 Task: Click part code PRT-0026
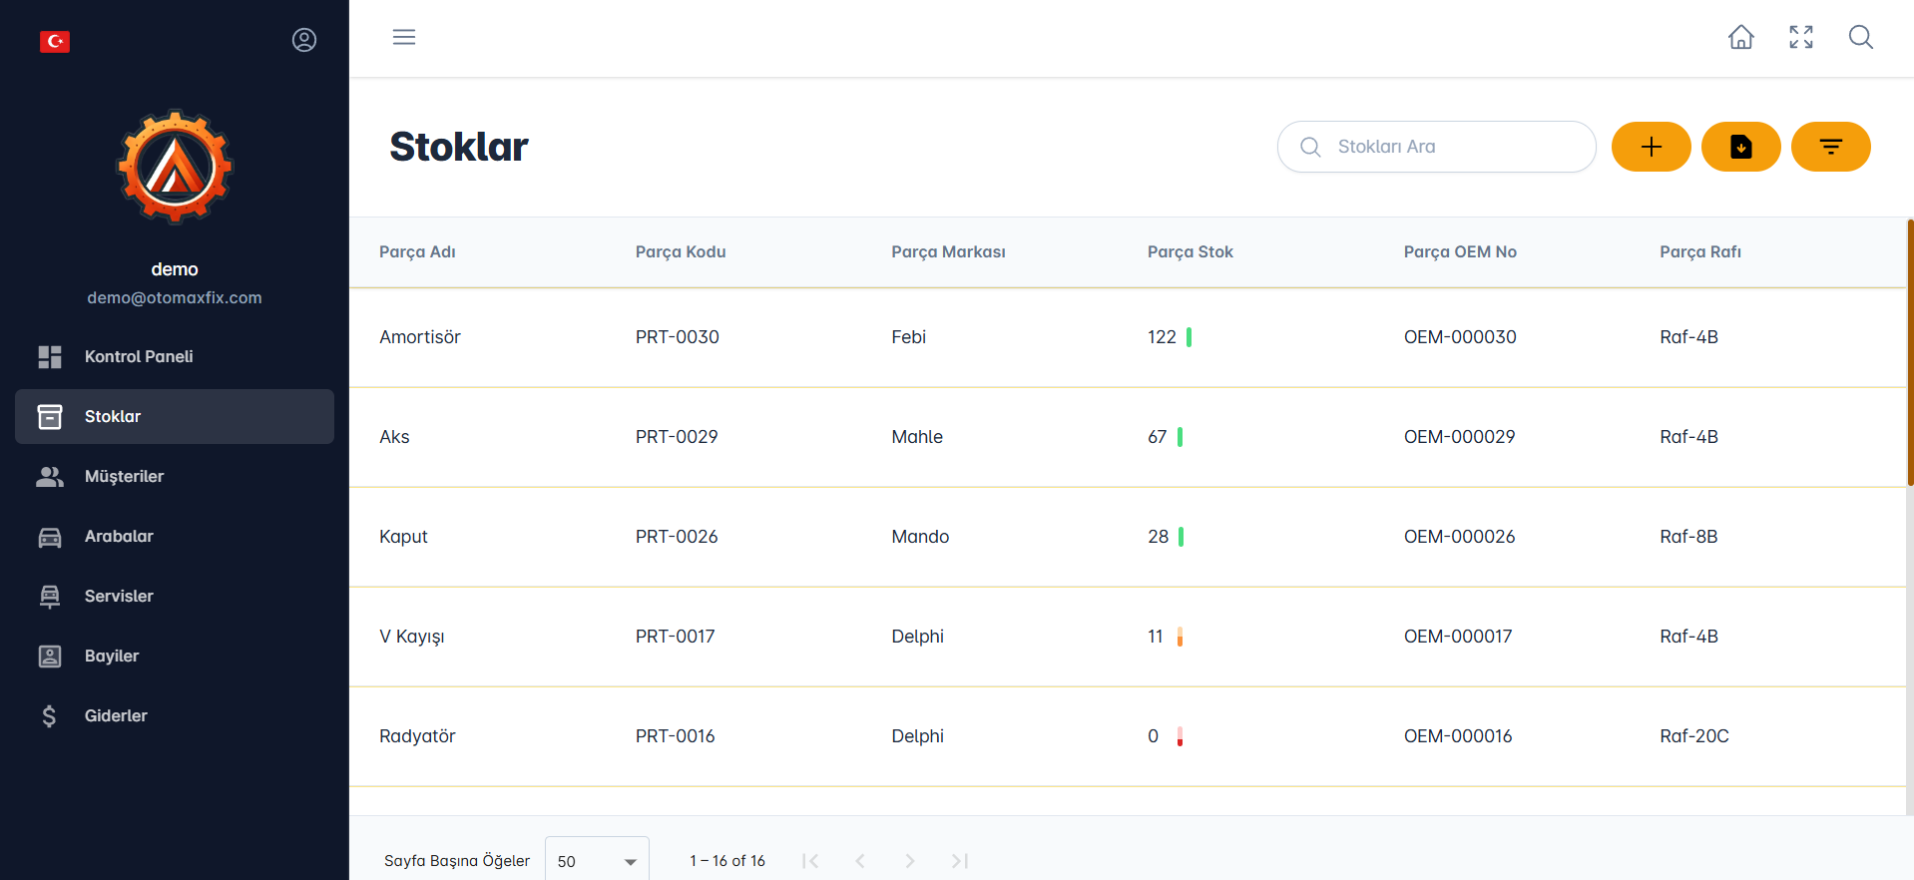click(677, 537)
